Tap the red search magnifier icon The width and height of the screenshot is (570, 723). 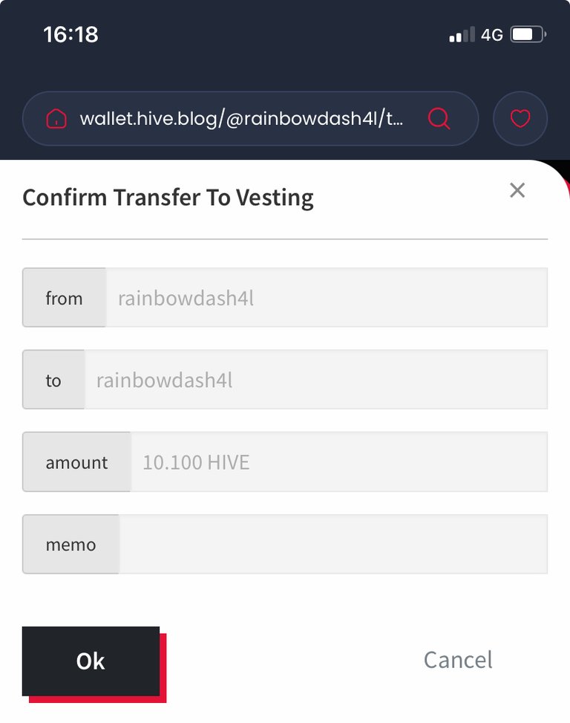point(439,118)
